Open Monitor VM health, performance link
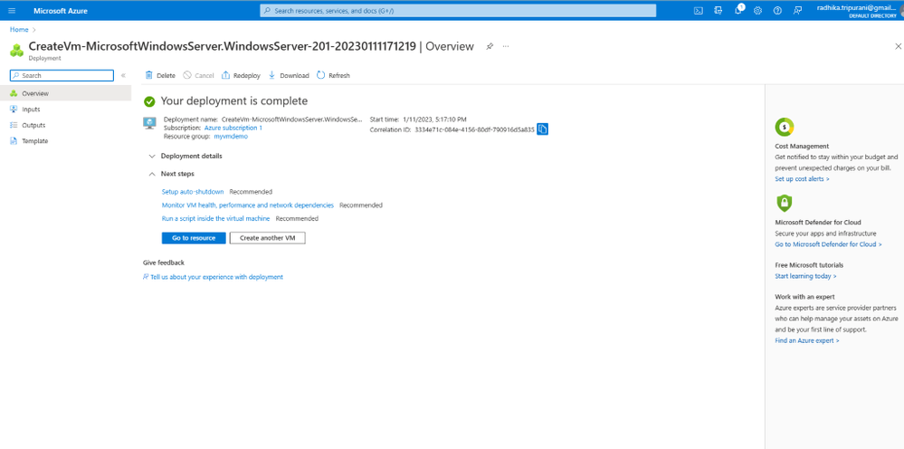Viewport: 904px width, 449px height. point(248,205)
